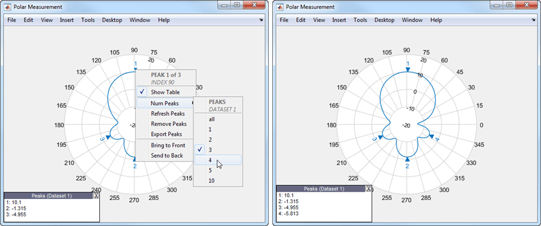Screen dimensions: 541x226
Task: Select checked 3 peaks option
Action: point(218,150)
